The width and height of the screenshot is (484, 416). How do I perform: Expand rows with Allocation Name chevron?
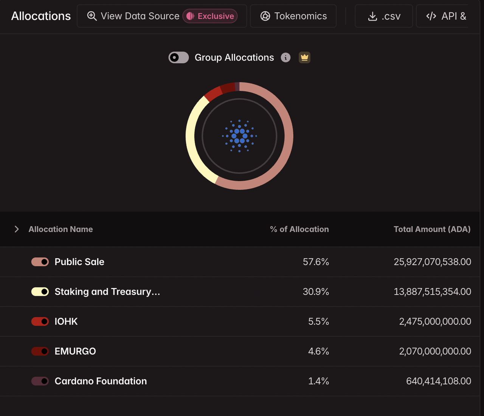[16, 229]
